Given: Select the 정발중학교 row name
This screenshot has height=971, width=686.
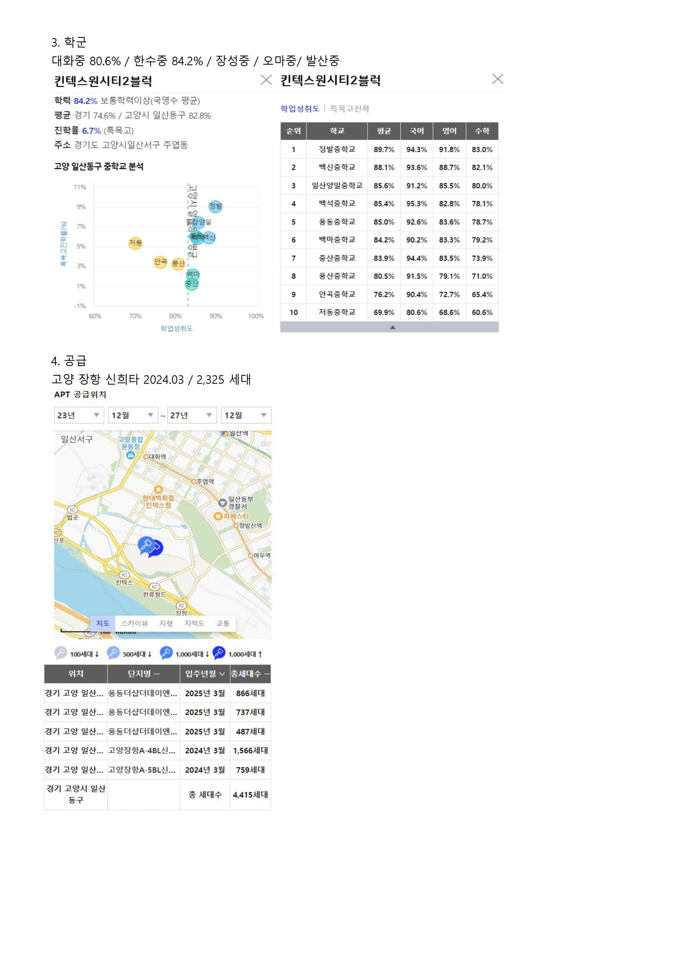Looking at the screenshot, I should point(337,149).
